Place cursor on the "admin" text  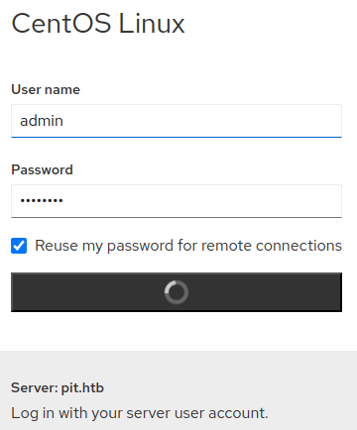tap(42, 121)
